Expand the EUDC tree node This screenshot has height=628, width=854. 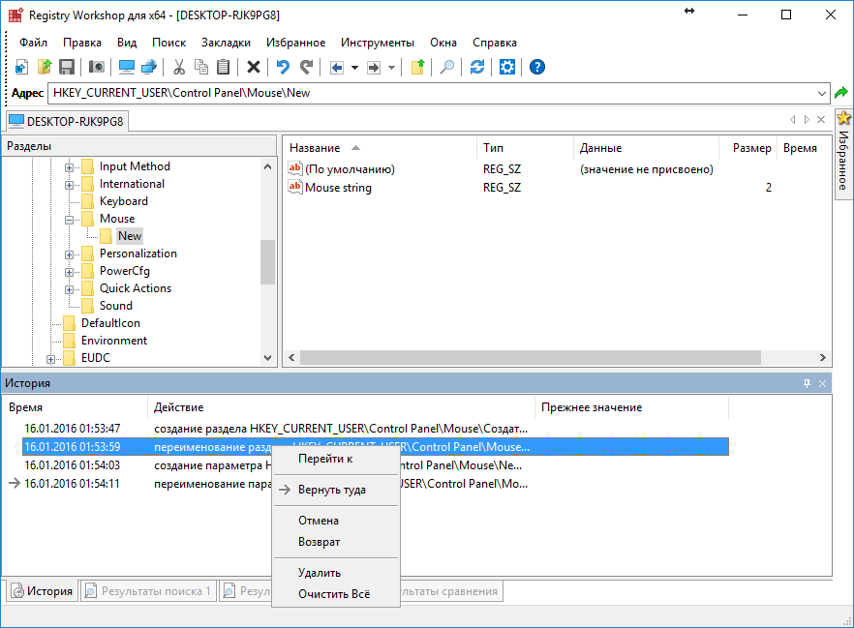(50, 359)
